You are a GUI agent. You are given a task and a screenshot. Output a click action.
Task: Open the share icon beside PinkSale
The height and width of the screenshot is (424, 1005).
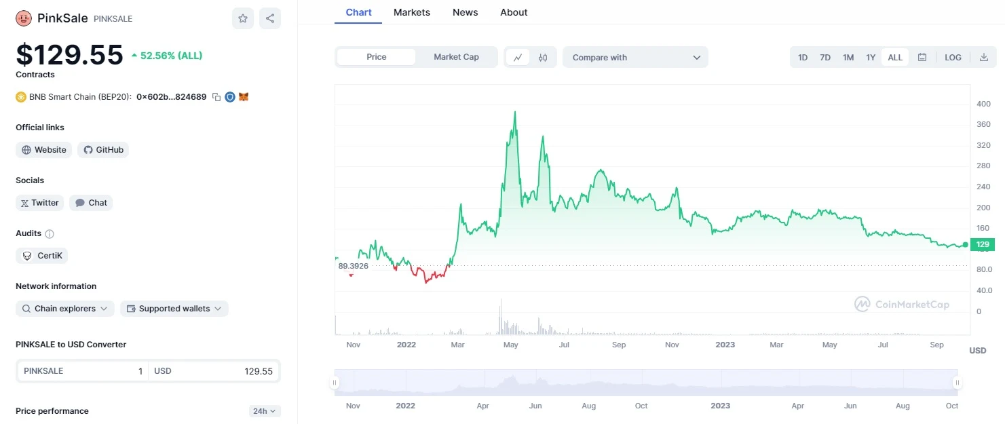(270, 18)
